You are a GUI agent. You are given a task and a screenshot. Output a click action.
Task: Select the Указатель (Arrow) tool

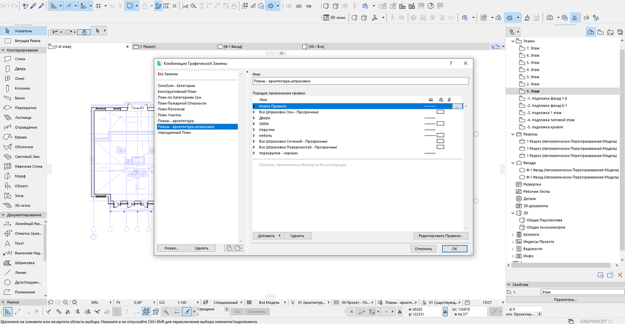[23, 31]
